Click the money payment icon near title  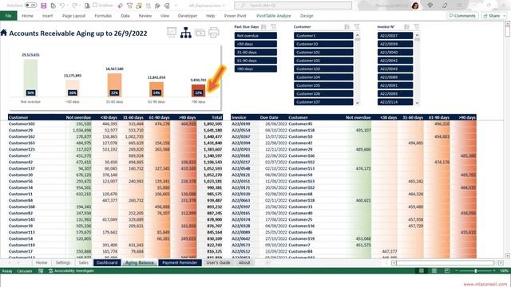(200, 33)
